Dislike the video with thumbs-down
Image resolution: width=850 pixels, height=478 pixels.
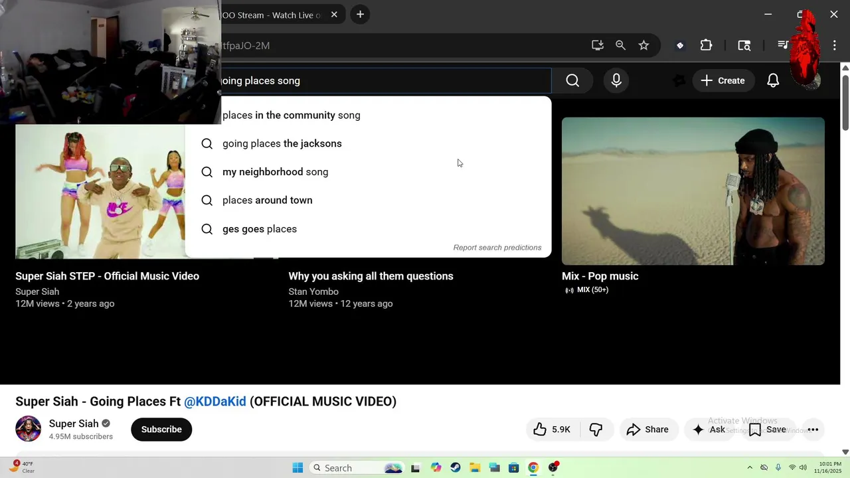tap(596, 430)
